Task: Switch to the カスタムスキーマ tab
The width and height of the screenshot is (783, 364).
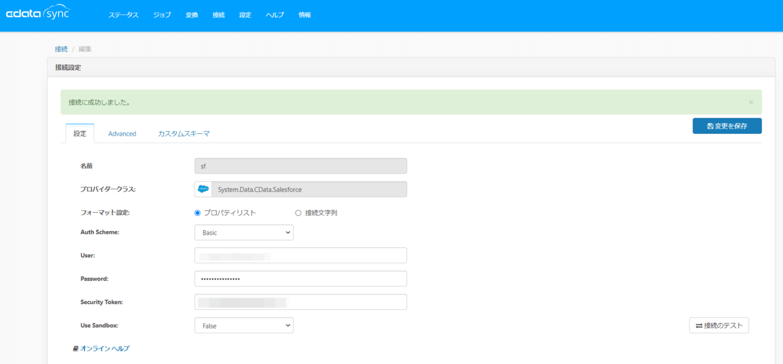Action: (x=184, y=134)
